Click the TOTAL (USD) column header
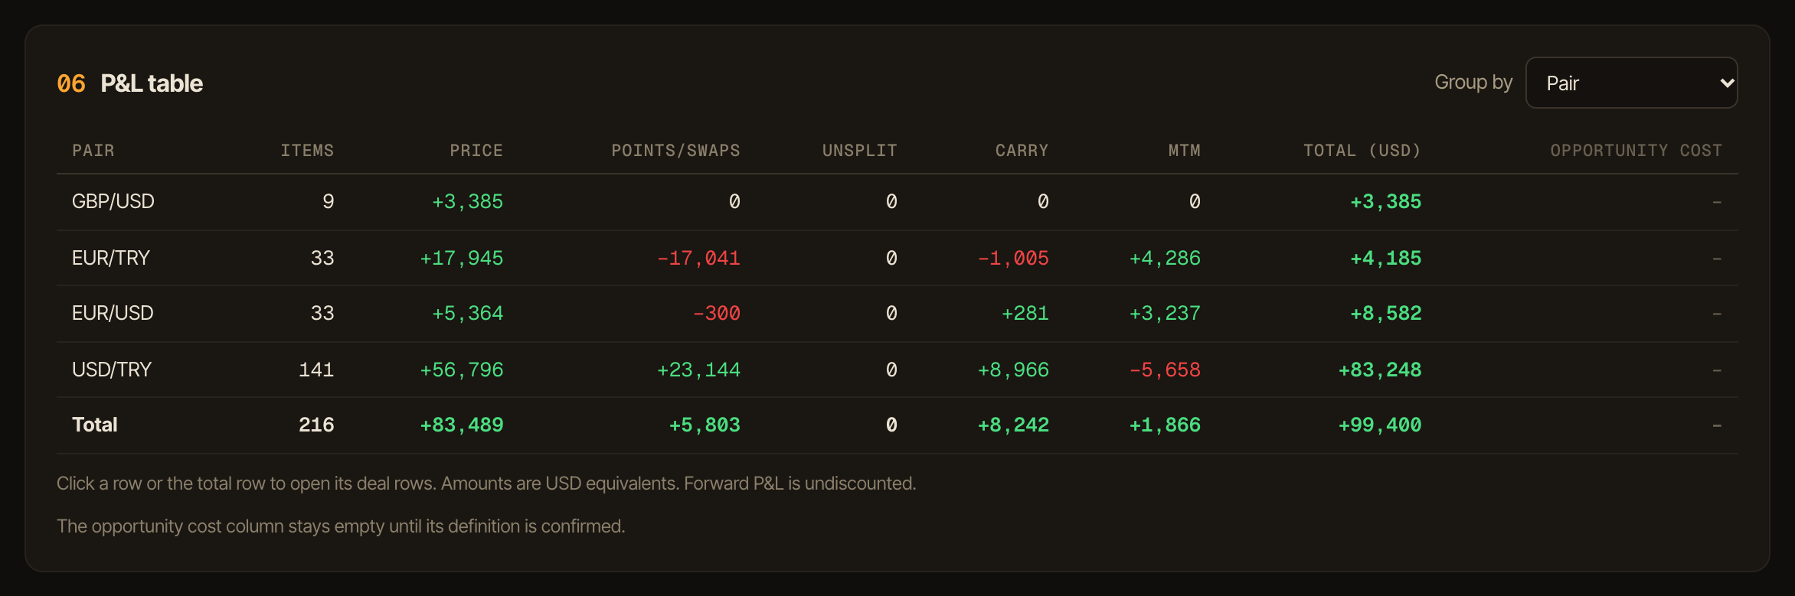The height and width of the screenshot is (596, 1795). point(1362,151)
